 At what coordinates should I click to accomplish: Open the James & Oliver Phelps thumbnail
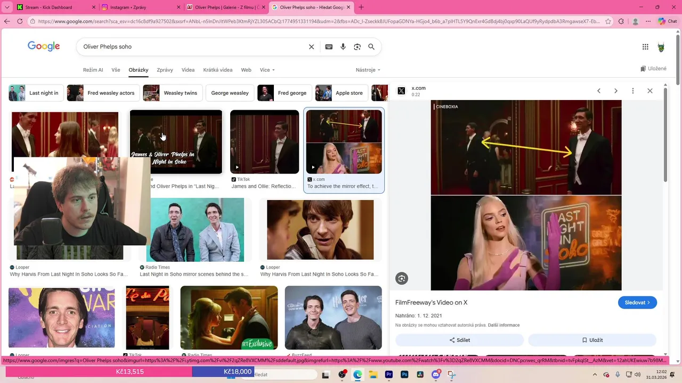point(176,141)
